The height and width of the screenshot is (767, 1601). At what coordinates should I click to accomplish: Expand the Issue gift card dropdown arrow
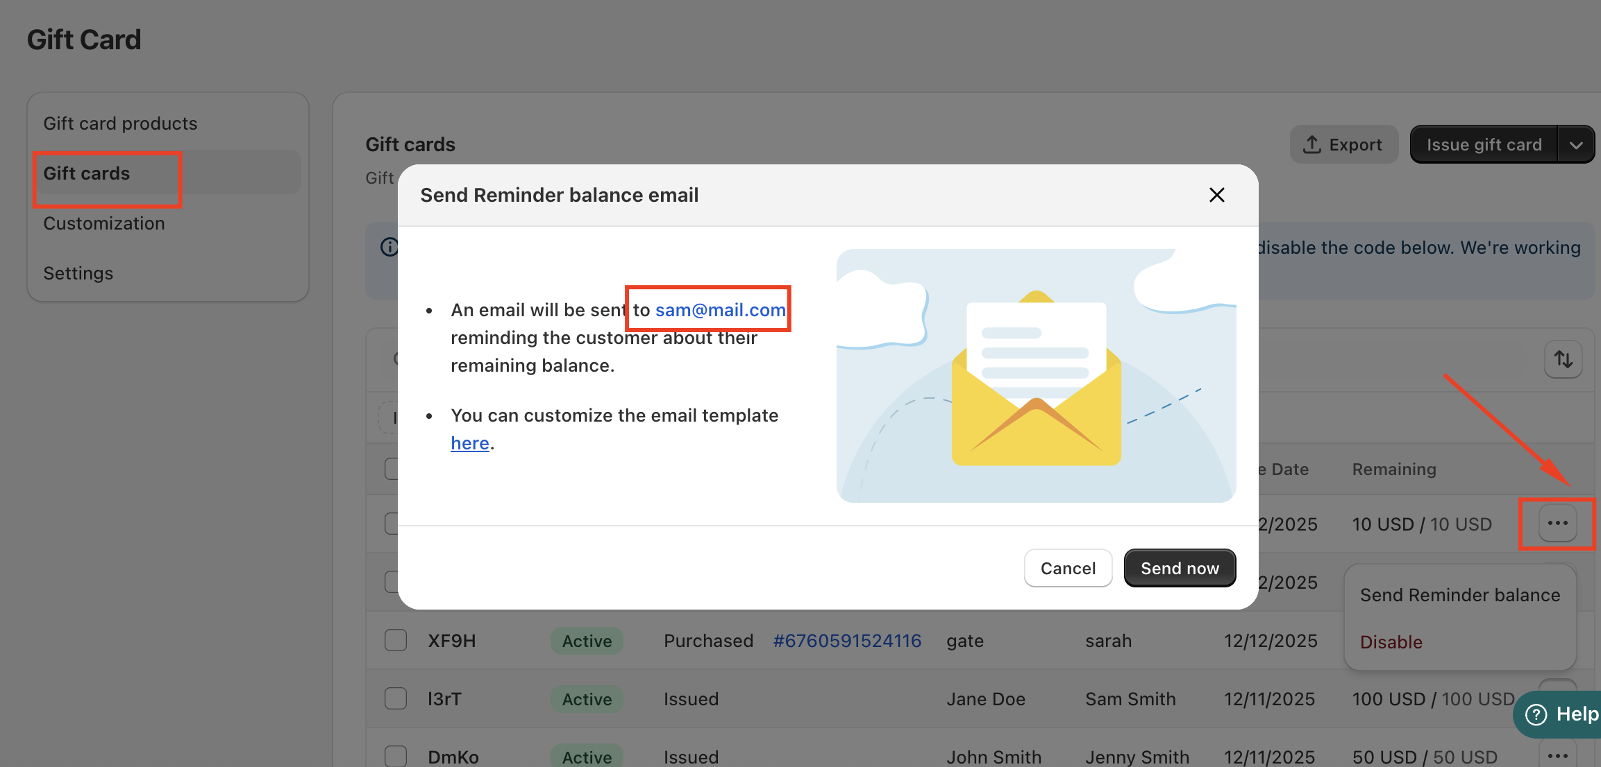pyautogui.click(x=1576, y=144)
